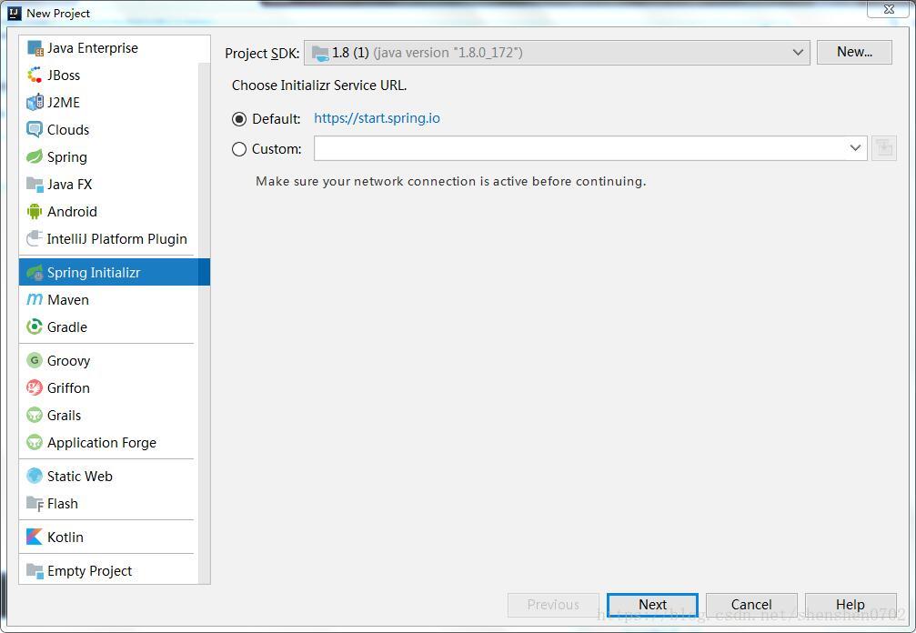Viewport: 916px width, 633px height.
Task: Click the disabled icon beside Custom URL field
Action: coord(884,148)
